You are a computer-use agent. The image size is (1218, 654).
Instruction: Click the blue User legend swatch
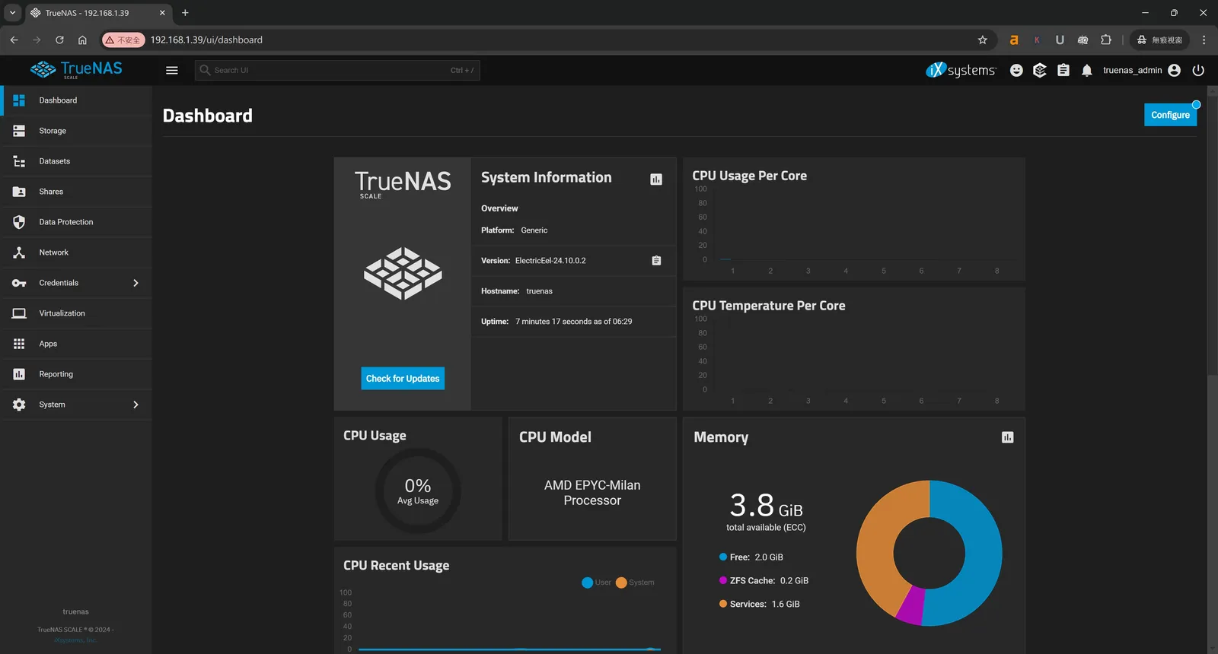tap(587, 583)
